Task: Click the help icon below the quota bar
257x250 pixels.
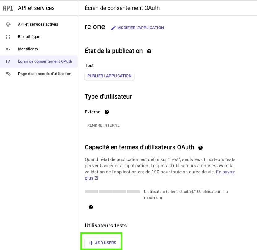Action: click(91, 207)
